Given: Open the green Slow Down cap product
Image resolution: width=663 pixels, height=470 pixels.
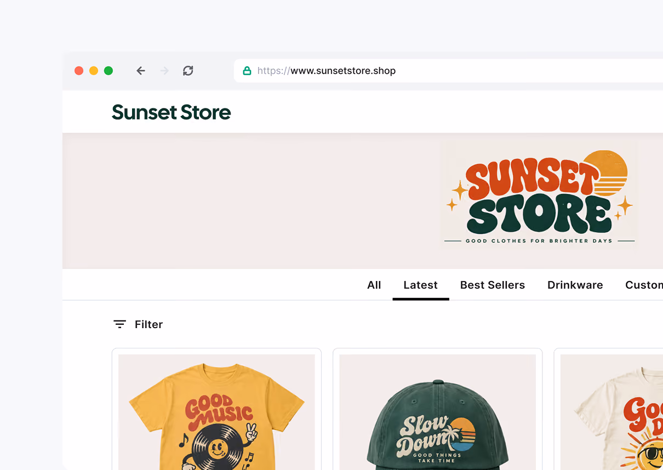Looking at the screenshot, I should tap(438, 409).
